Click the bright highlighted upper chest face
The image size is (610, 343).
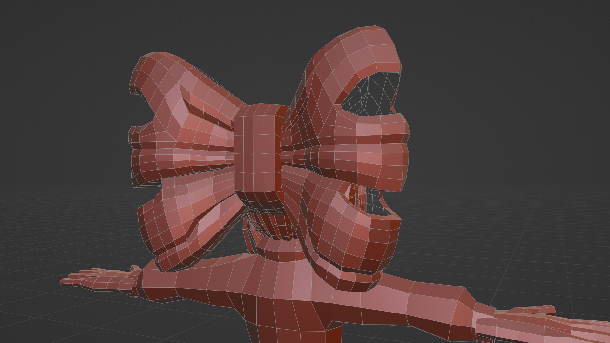[x=302, y=281]
